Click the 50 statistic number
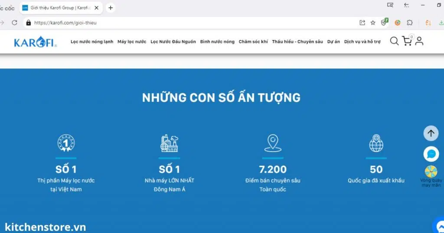Screen dimensions: 444x233 pyautogui.click(x=376, y=169)
